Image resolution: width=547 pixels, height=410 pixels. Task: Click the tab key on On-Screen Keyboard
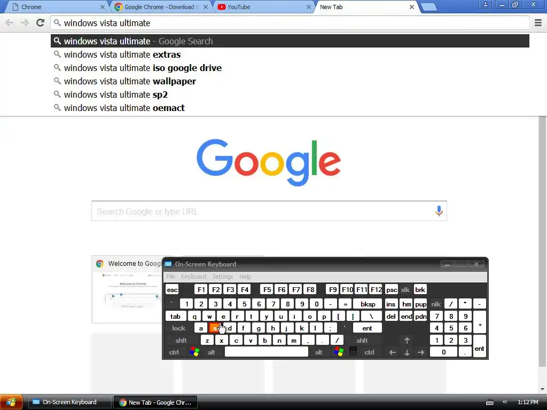[175, 316]
